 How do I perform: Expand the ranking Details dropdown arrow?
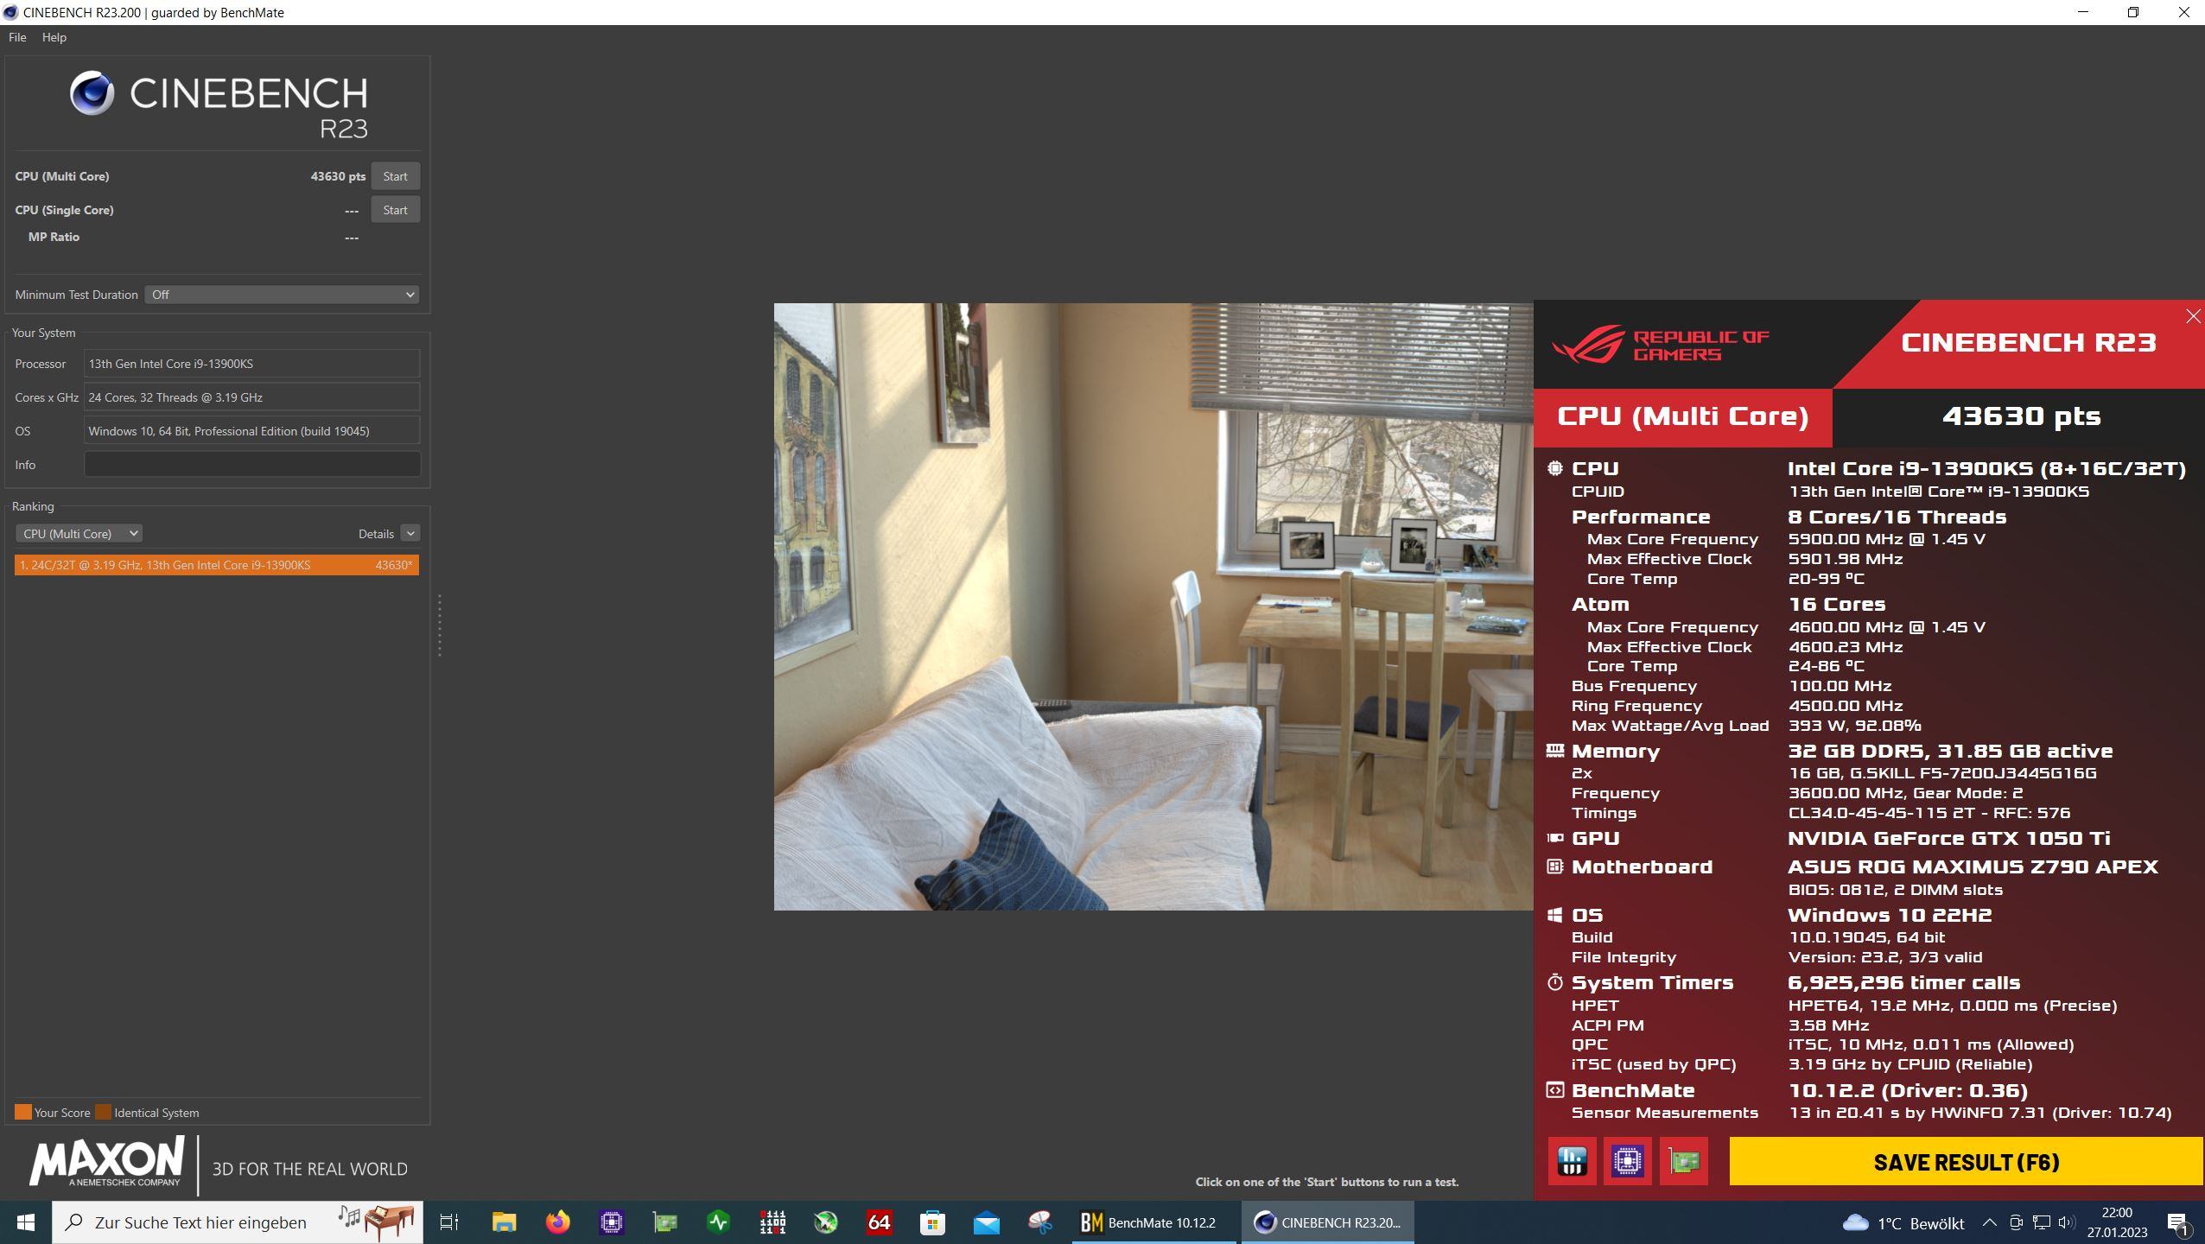pos(410,534)
